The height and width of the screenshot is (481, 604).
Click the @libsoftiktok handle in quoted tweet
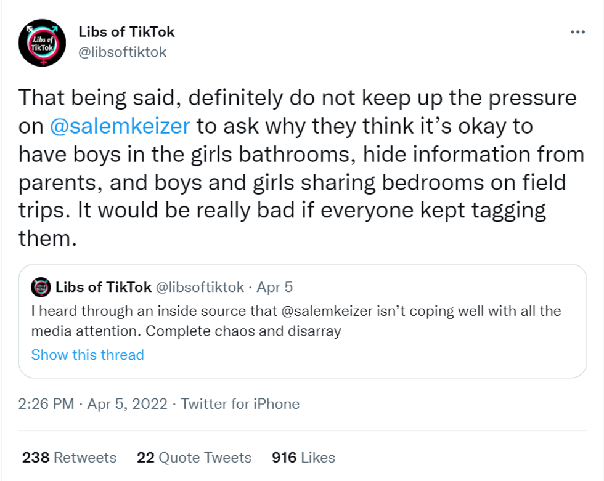pos(200,287)
